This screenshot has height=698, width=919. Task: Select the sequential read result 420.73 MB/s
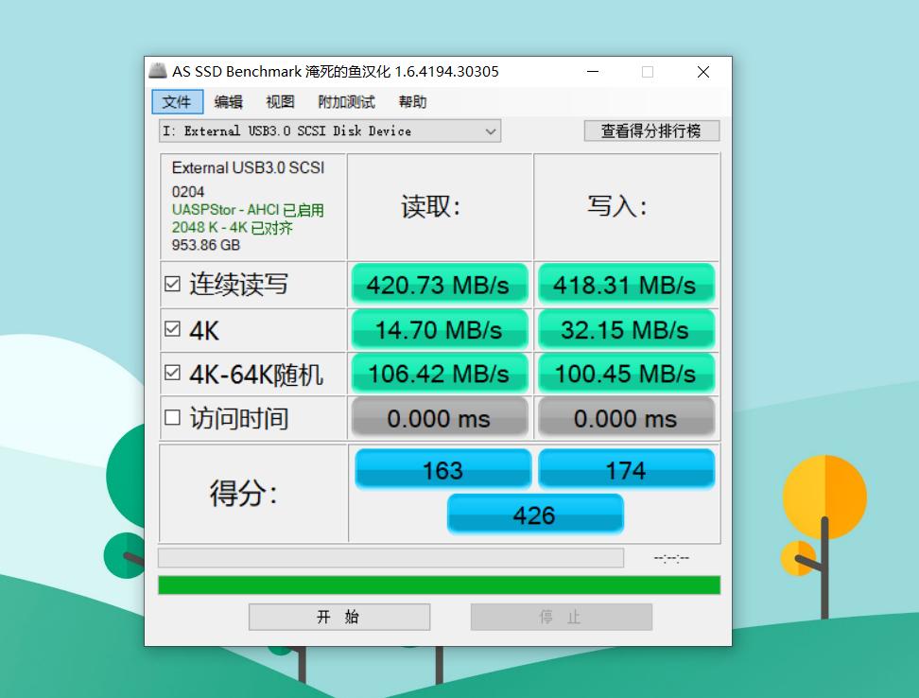click(x=439, y=284)
